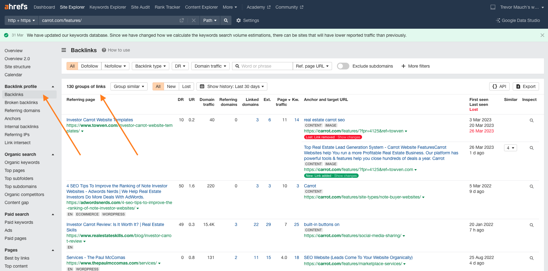Open Investor Carrot Website Templates link
This screenshot has height=271, width=548.
100,120
